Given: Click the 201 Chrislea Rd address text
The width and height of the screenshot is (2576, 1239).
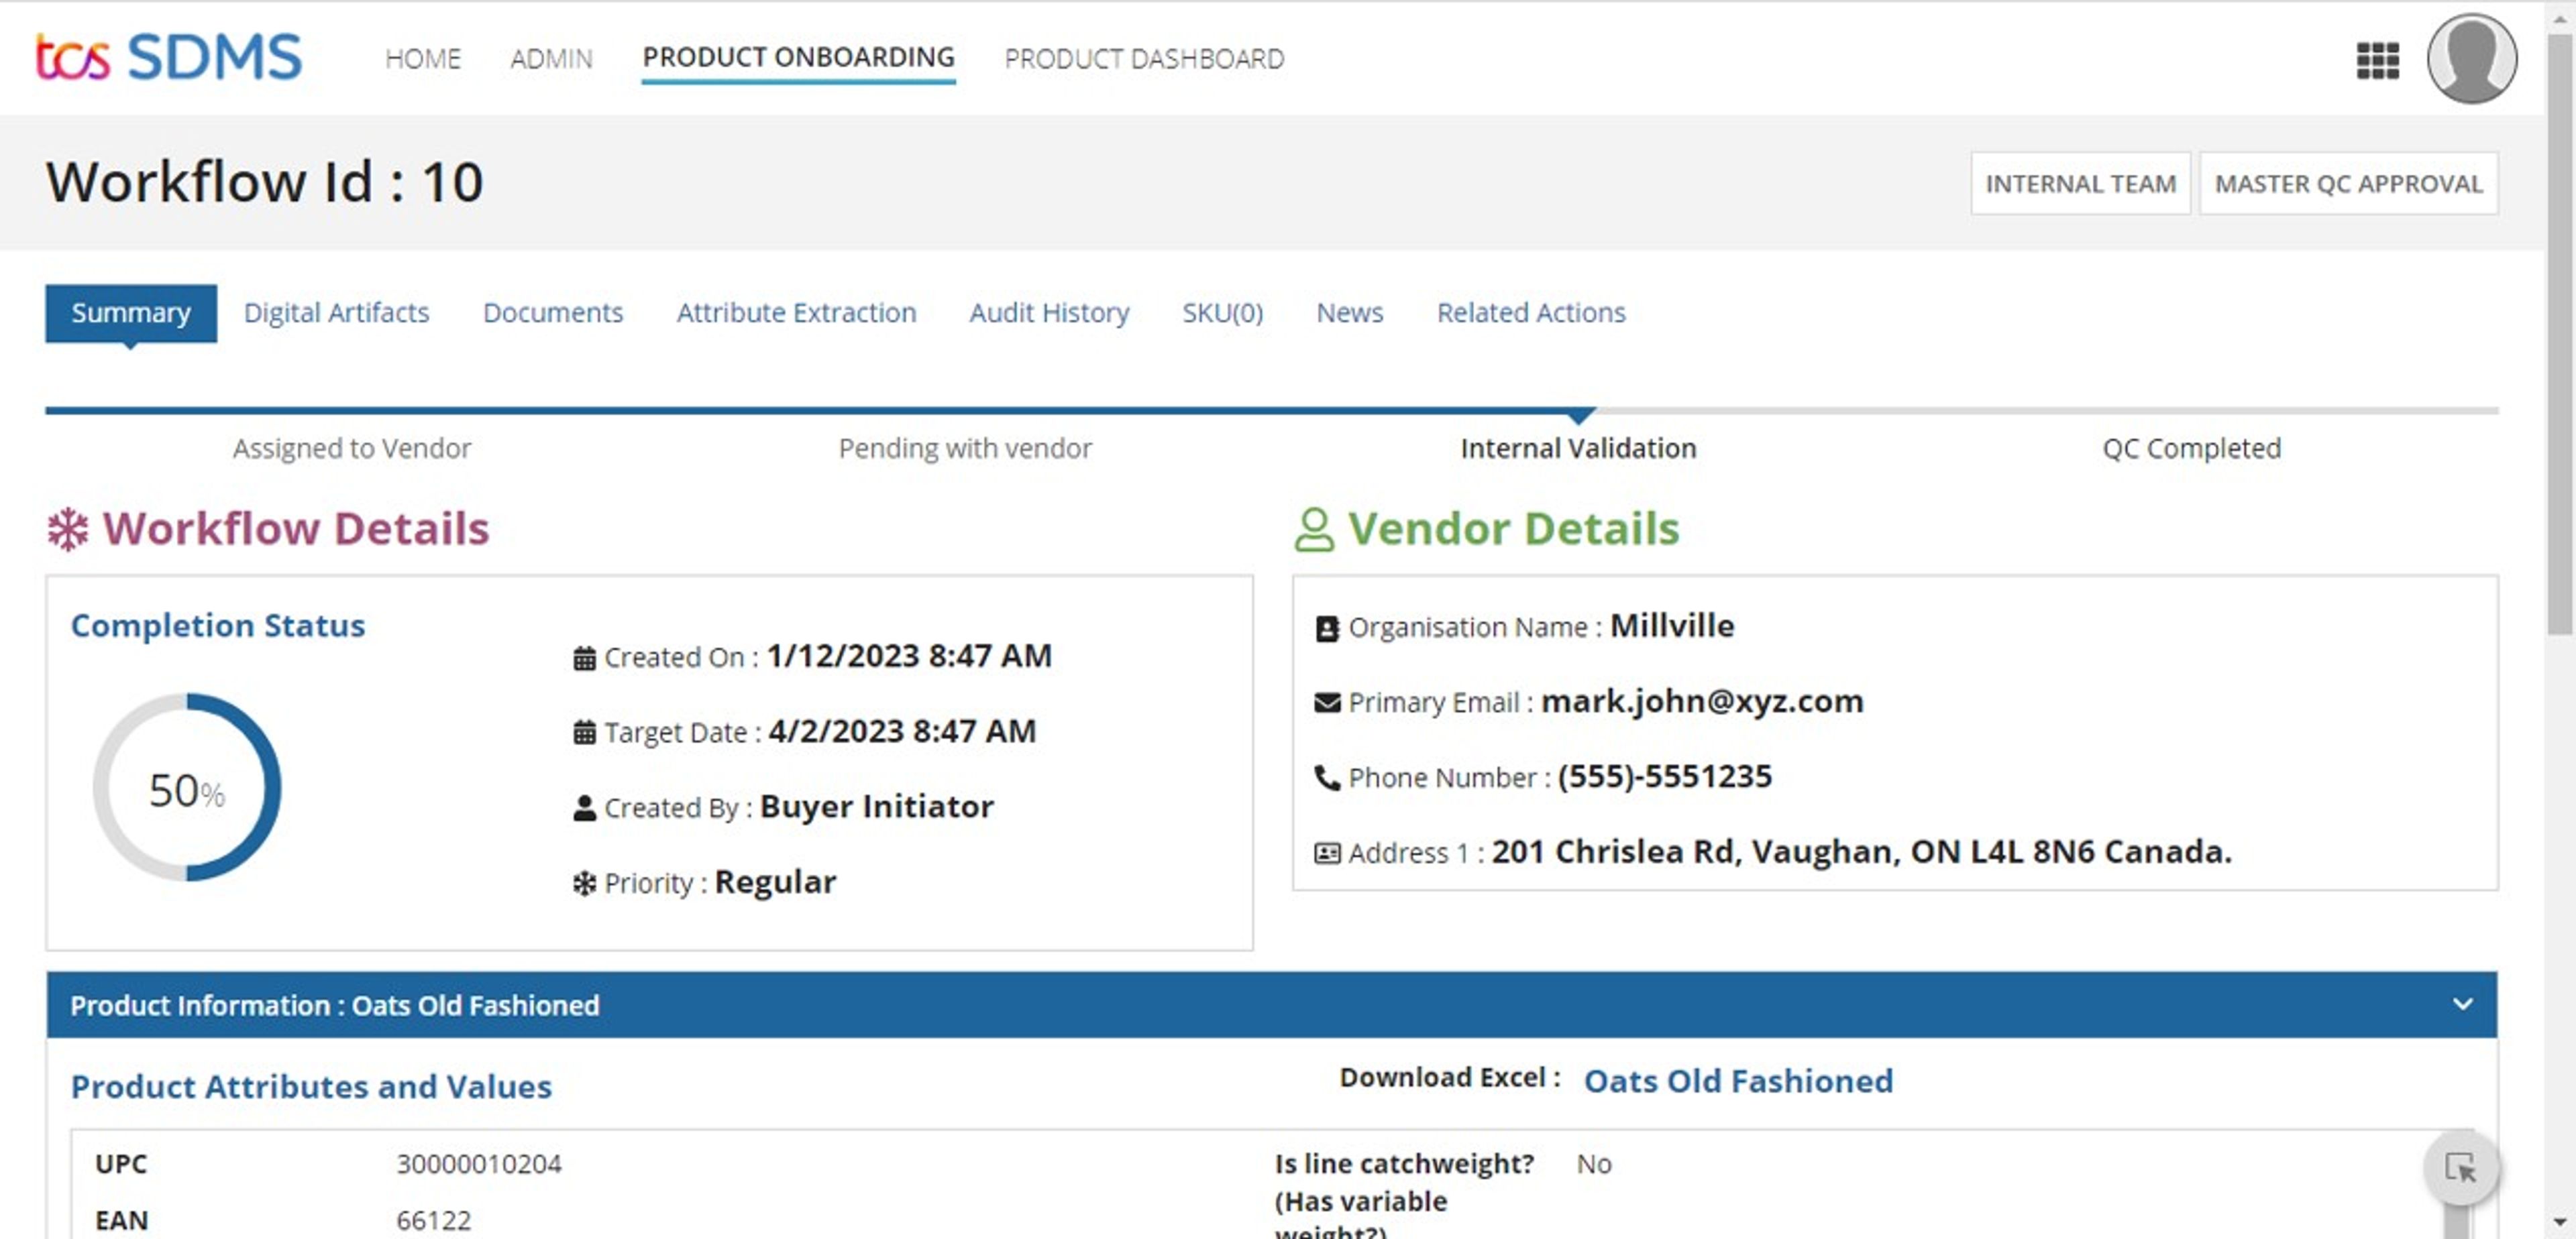Looking at the screenshot, I should point(1861,851).
